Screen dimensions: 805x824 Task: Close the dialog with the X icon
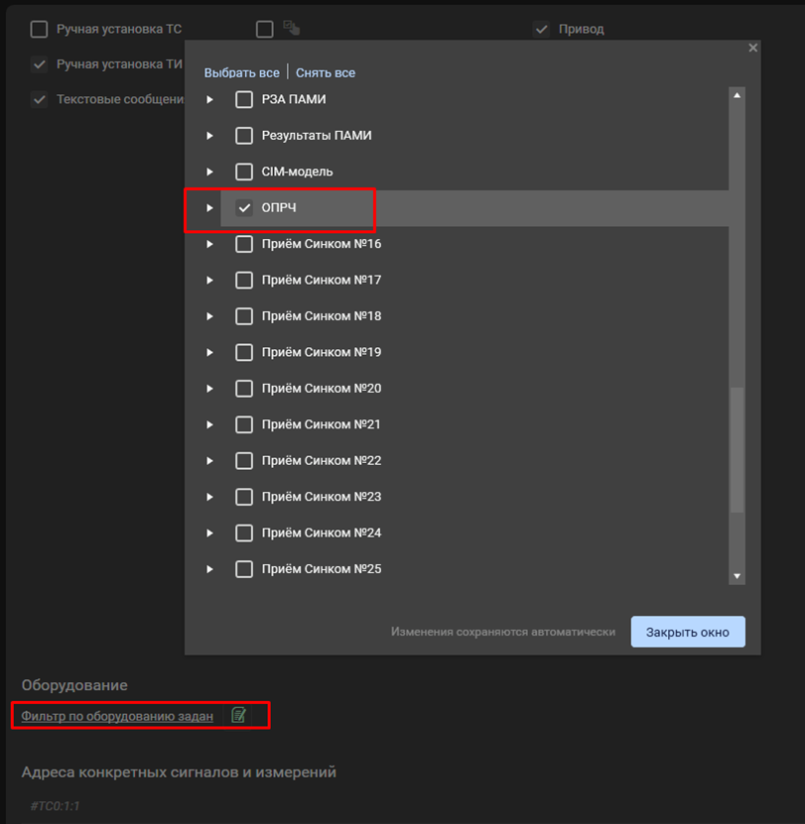752,48
